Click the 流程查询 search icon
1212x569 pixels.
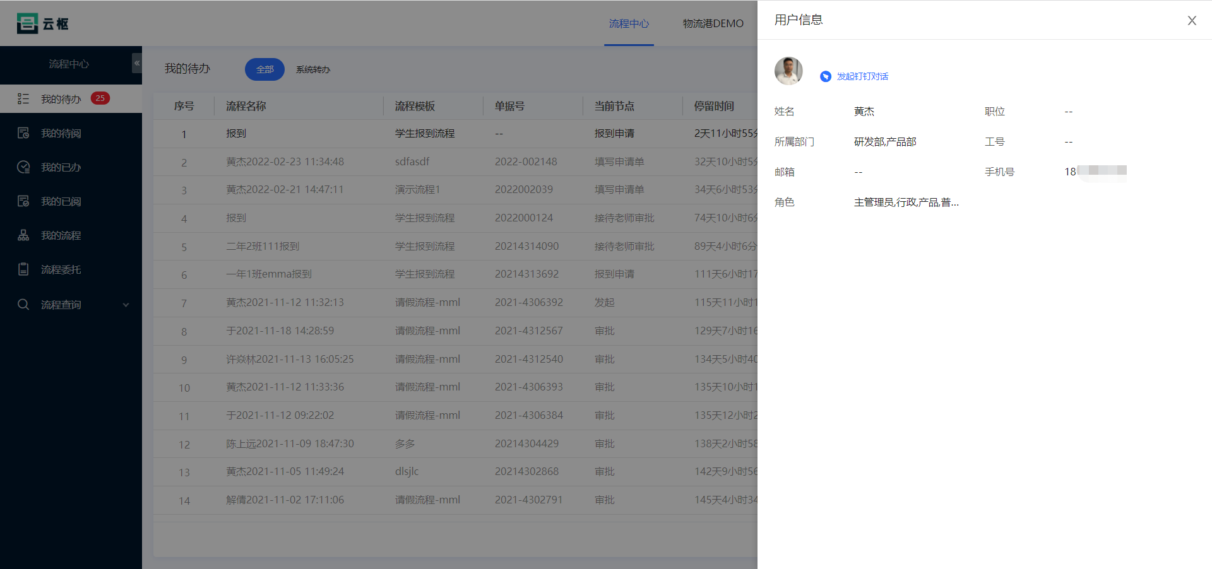pyautogui.click(x=23, y=305)
